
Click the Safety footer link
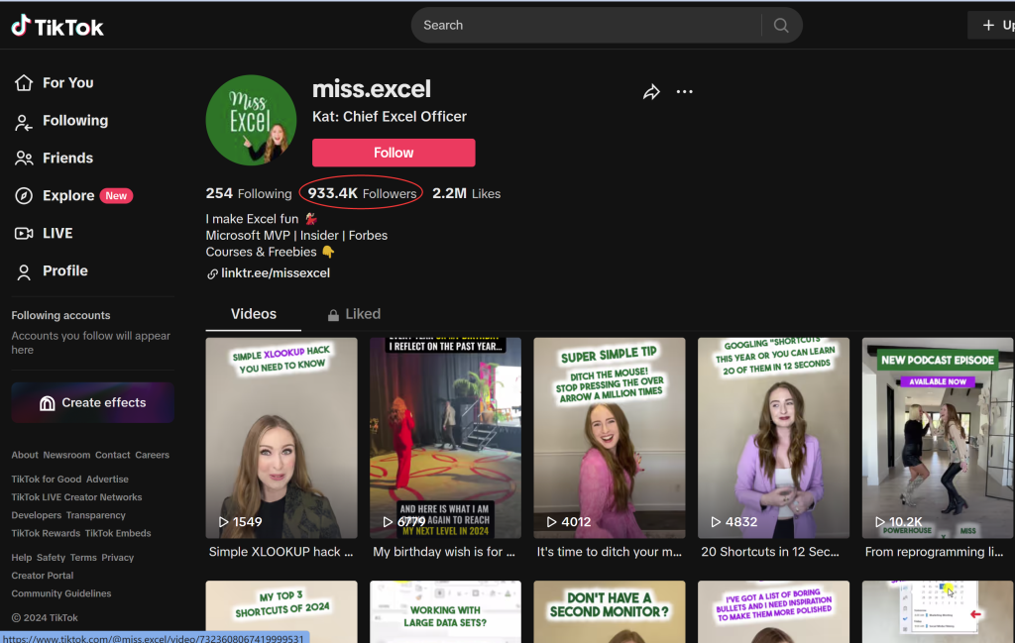(52, 558)
